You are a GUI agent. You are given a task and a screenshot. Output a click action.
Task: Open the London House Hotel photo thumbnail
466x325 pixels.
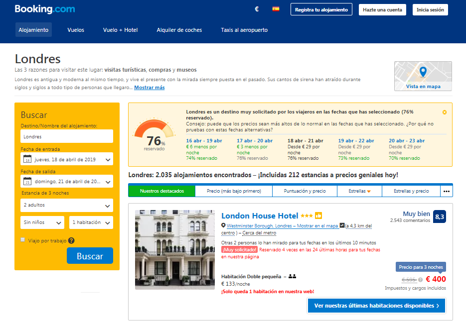(175, 249)
